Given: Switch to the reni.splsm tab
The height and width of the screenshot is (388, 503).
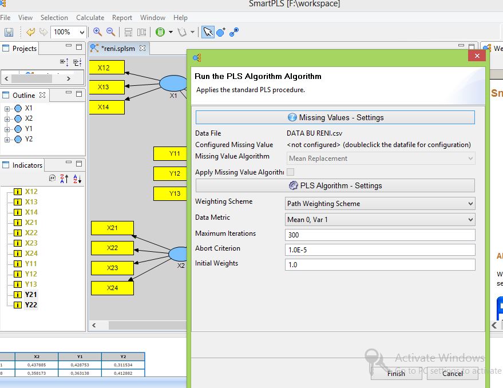Looking at the screenshot, I should click(x=117, y=48).
